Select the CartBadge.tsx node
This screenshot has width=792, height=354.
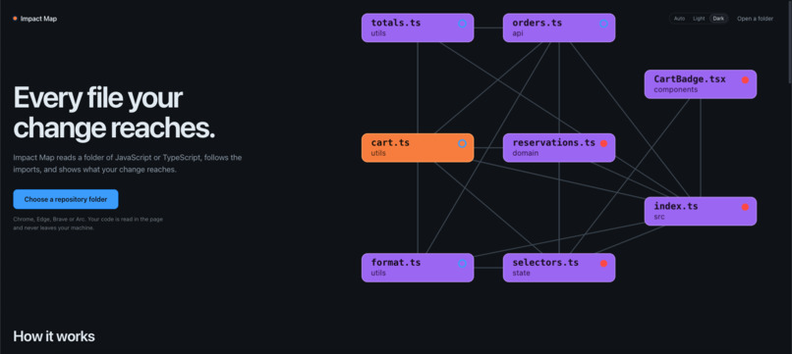(x=701, y=84)
